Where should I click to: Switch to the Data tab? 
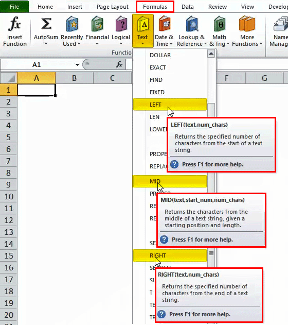click(x=187, y=7)
